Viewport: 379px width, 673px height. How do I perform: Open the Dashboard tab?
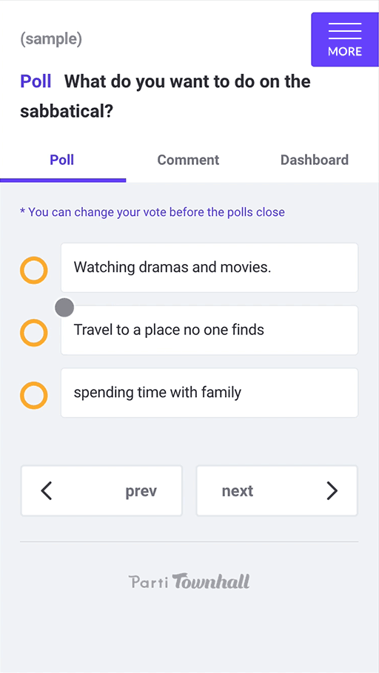coord(315,160)
